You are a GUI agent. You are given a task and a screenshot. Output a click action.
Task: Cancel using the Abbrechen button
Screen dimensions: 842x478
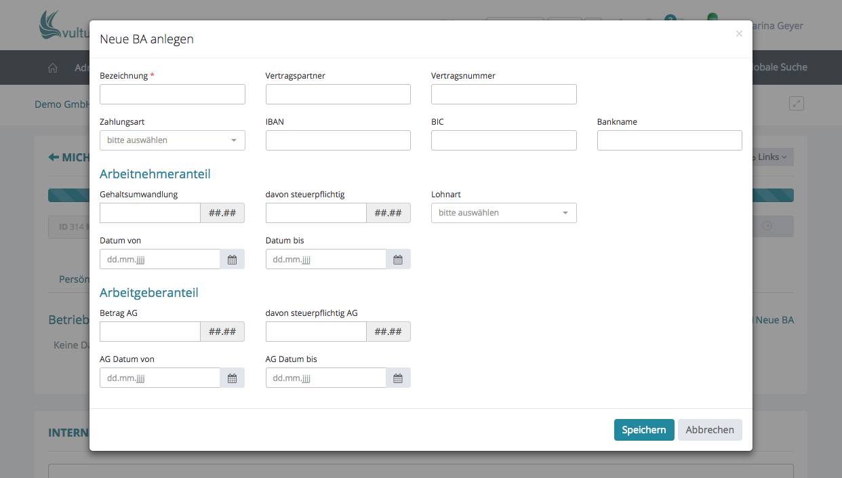point(710,430)
